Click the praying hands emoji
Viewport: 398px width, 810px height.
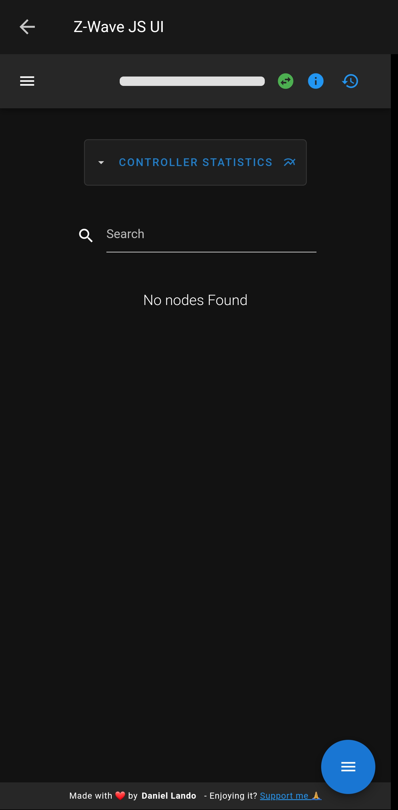pyautogui.click(x=316, y=796)
